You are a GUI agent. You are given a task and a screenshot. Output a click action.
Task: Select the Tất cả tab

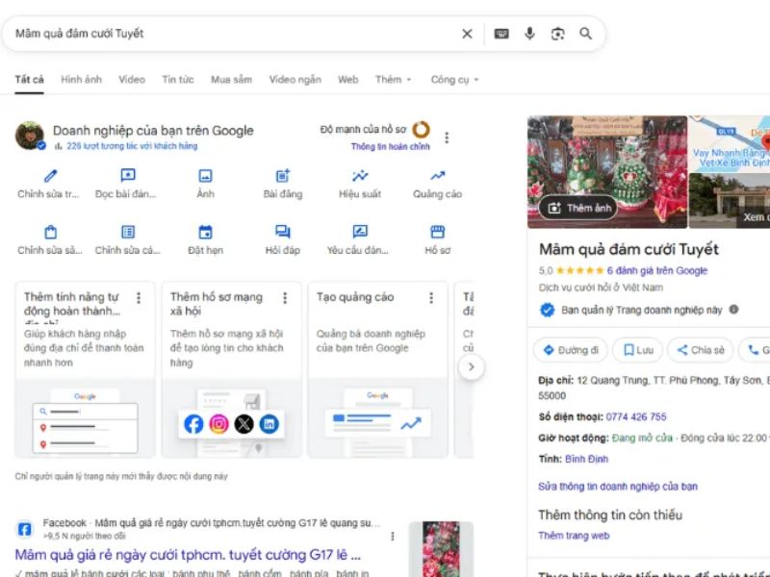[x=29, y=80]
